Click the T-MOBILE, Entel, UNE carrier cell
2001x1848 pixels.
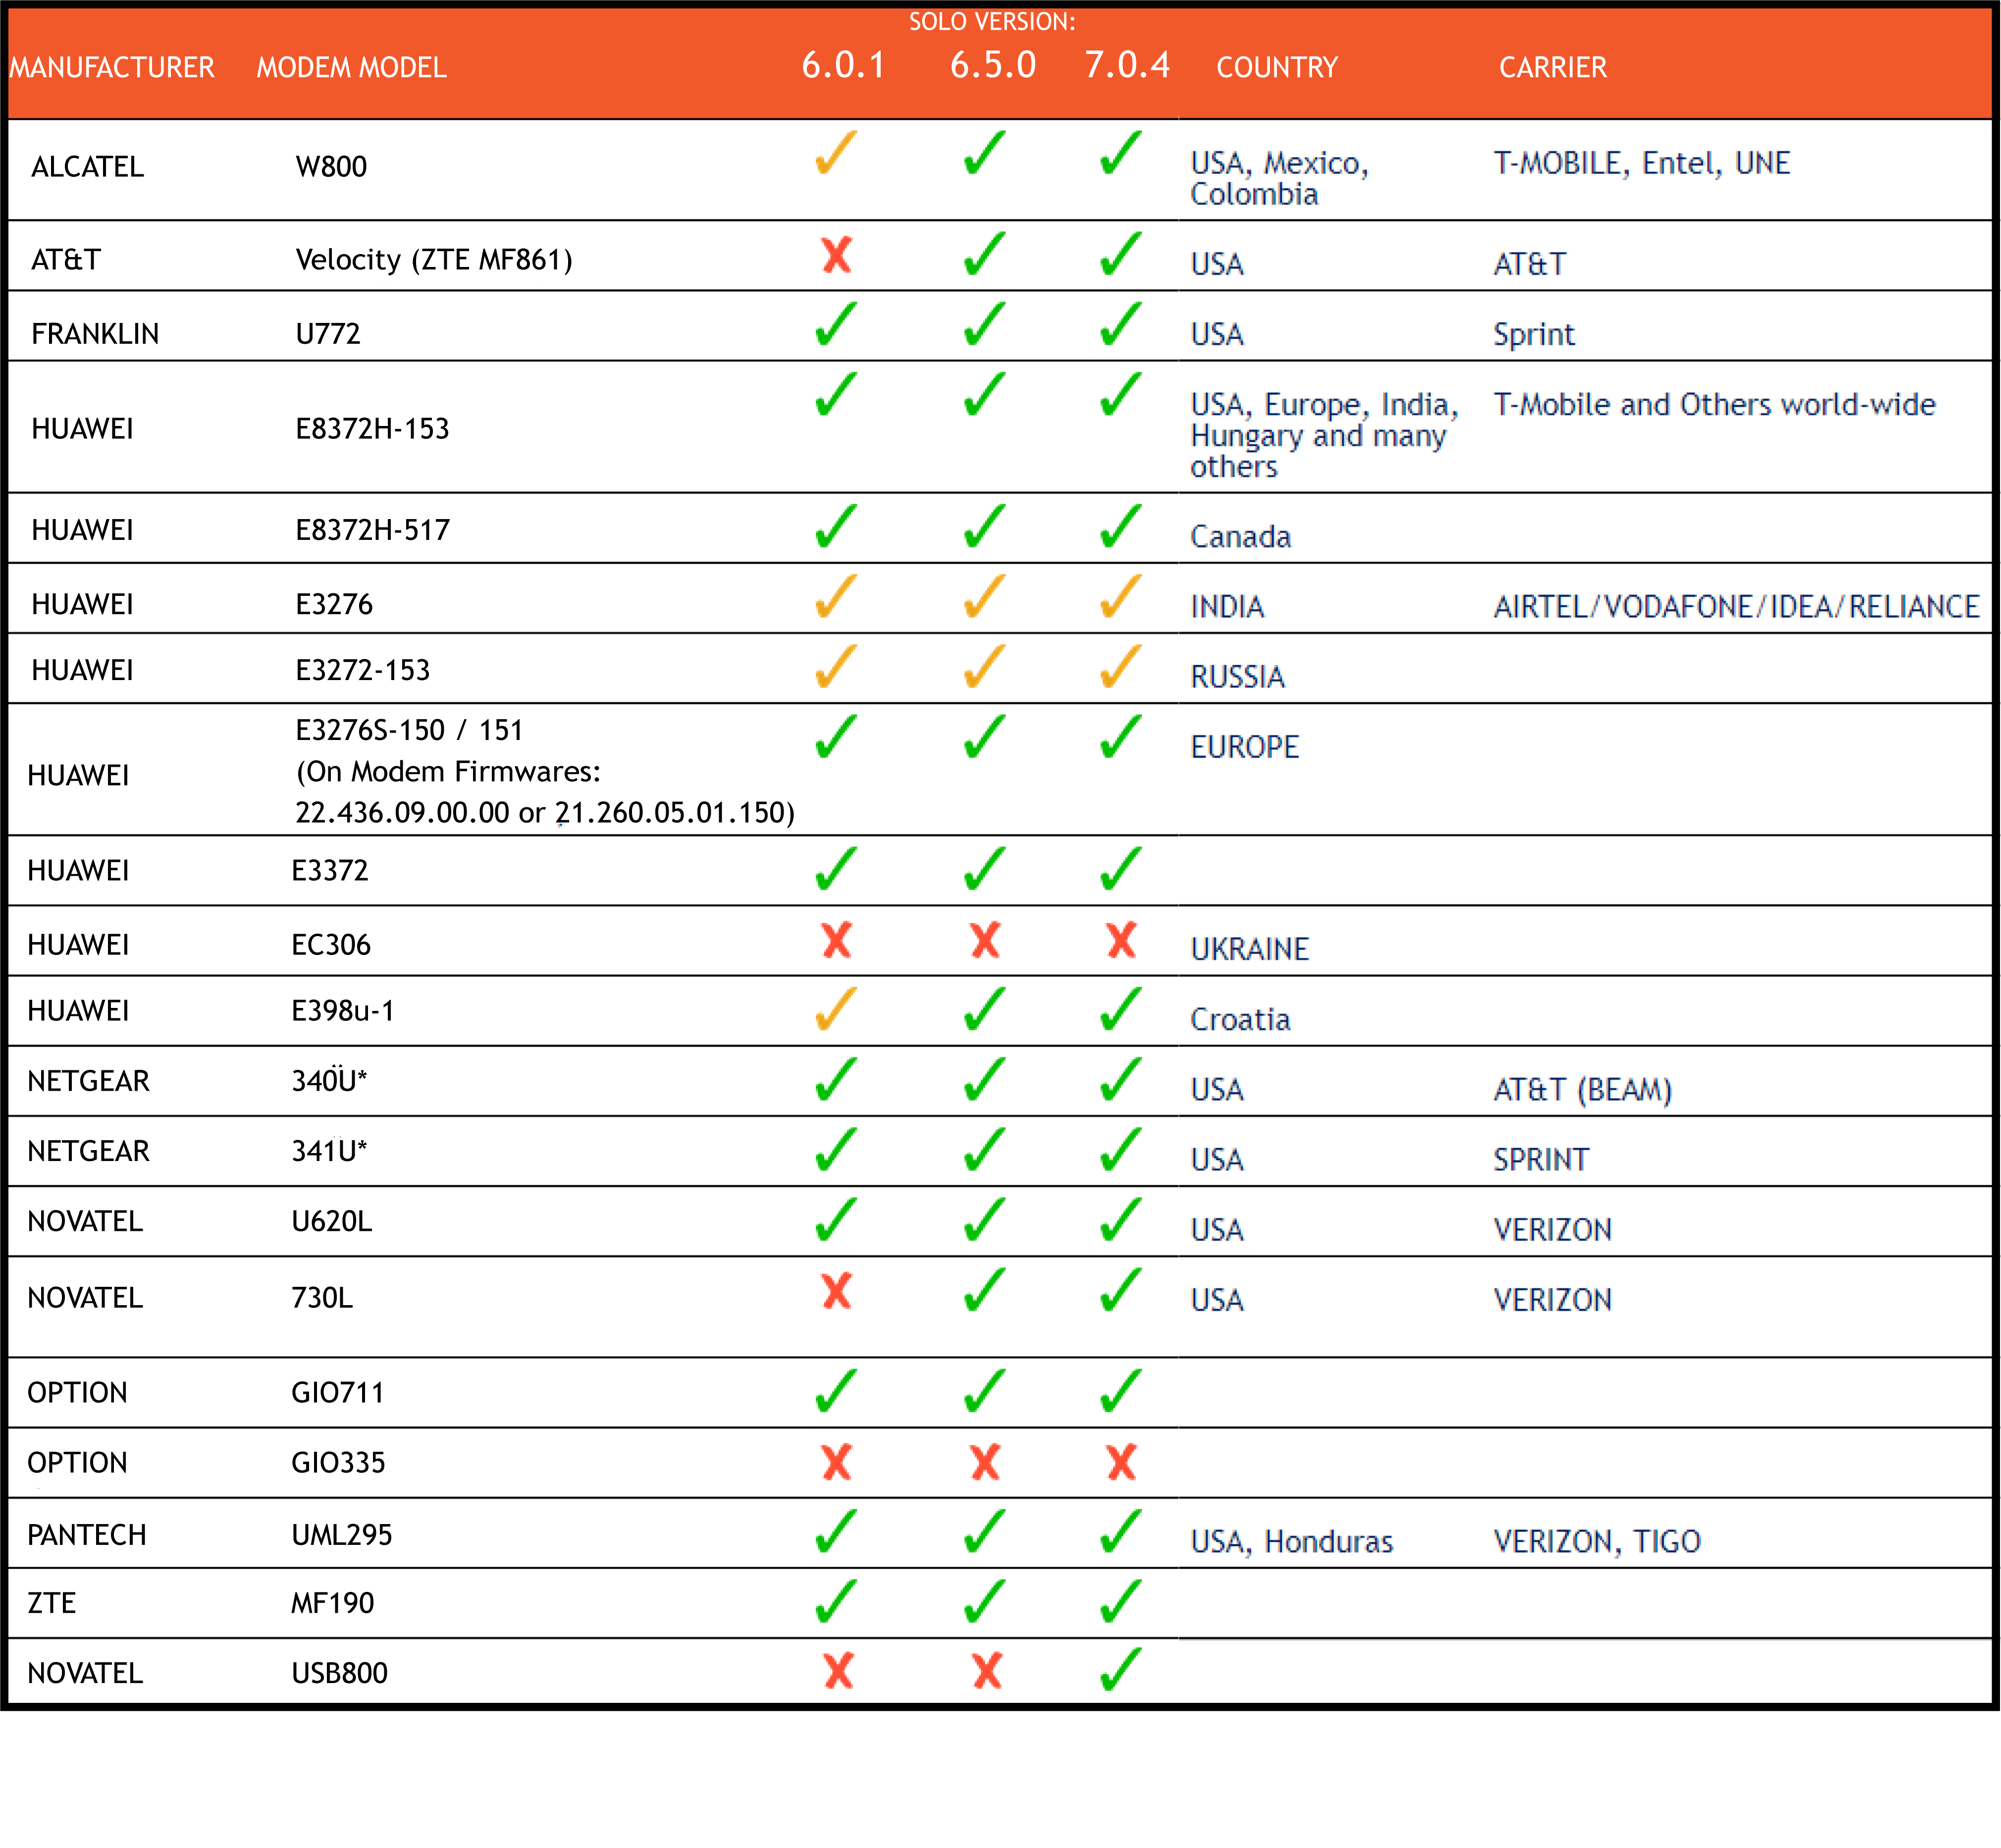1641,163
